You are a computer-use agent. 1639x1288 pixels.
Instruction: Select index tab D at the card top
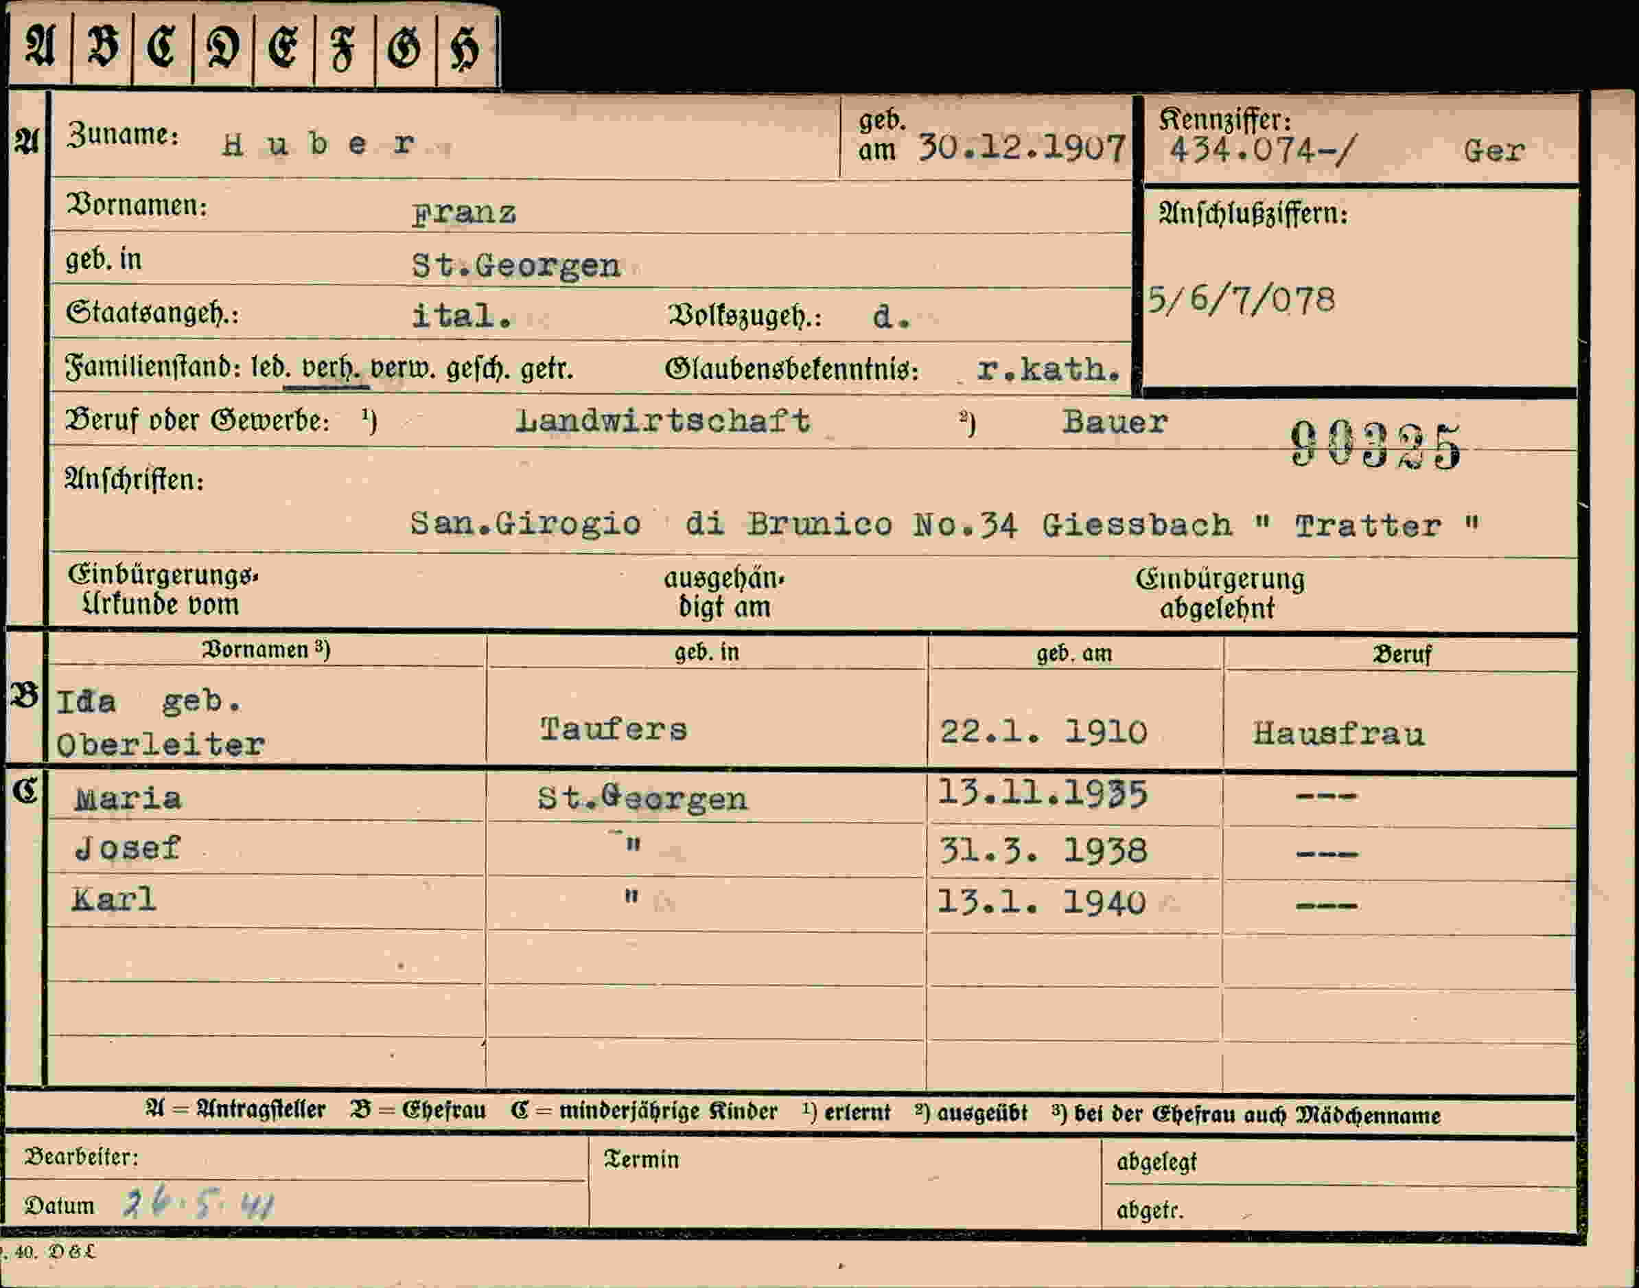click(x=224, y=47)
